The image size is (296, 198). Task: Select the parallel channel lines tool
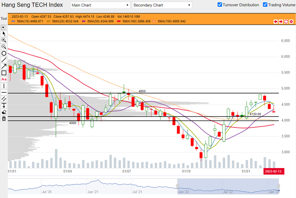[4, 99]
